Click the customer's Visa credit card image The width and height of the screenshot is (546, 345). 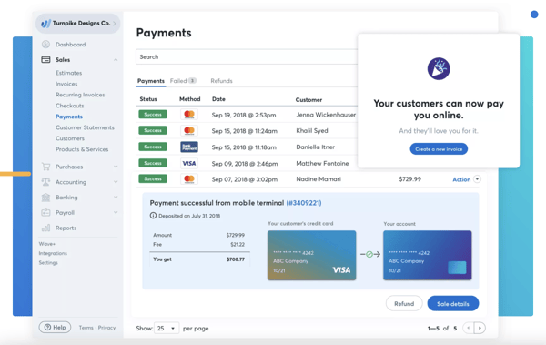pos(311,255)
